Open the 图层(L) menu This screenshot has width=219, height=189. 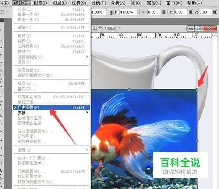tap(60, 3)
